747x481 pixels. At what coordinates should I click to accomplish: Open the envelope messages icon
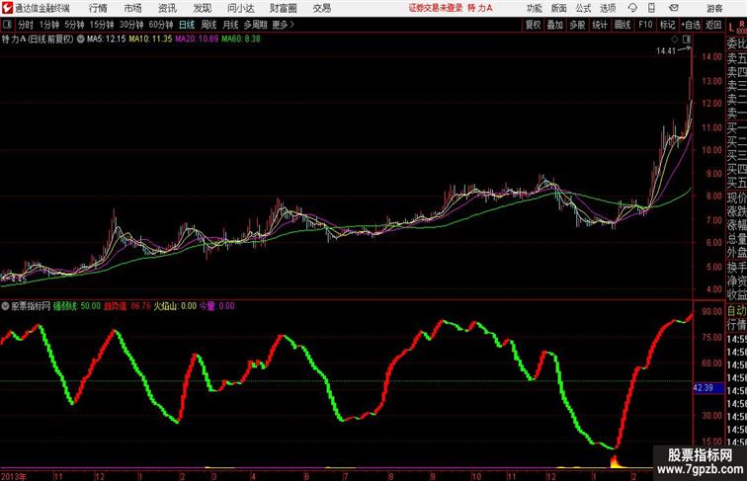pyautogui.click(x=674, y=8)
